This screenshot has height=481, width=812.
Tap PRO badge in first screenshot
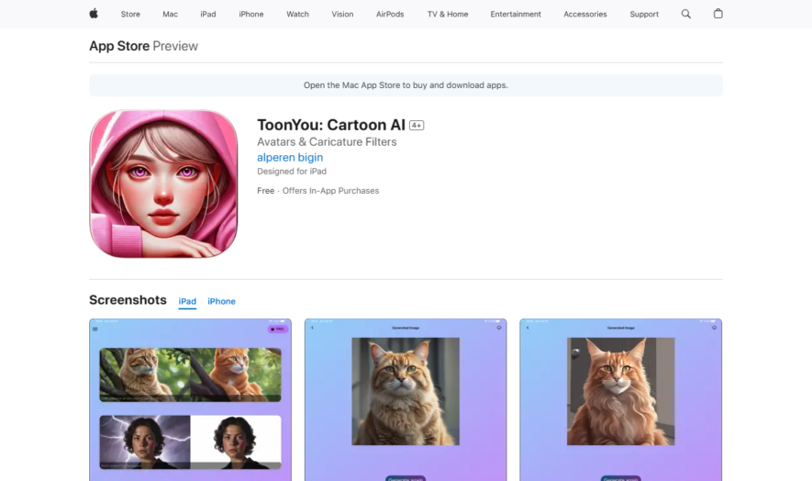point(278,330)
